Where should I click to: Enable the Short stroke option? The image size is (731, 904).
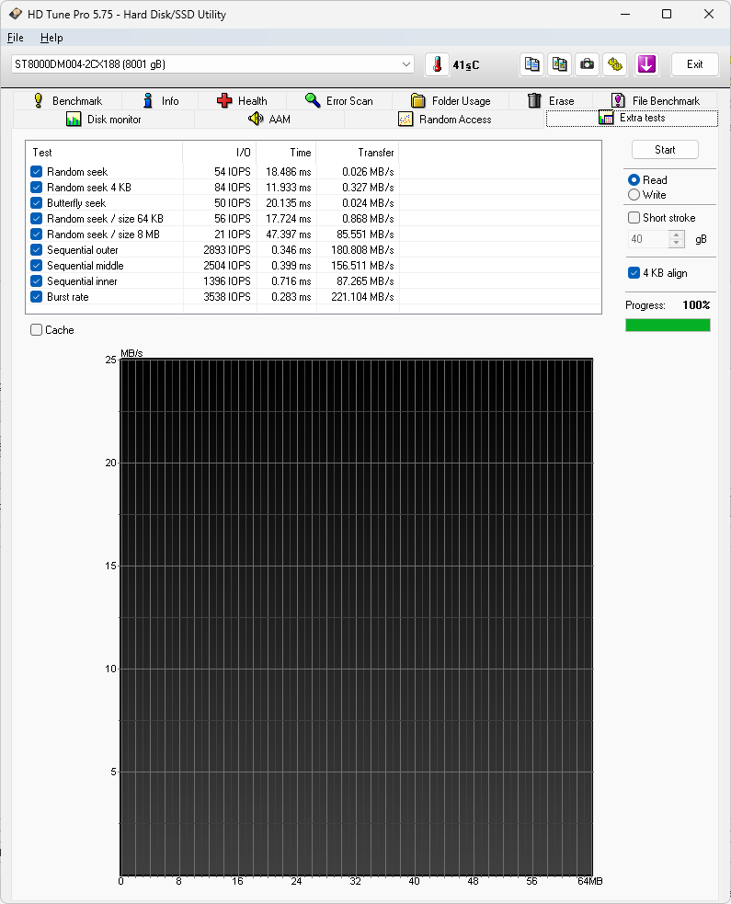[x=634, y=218]
